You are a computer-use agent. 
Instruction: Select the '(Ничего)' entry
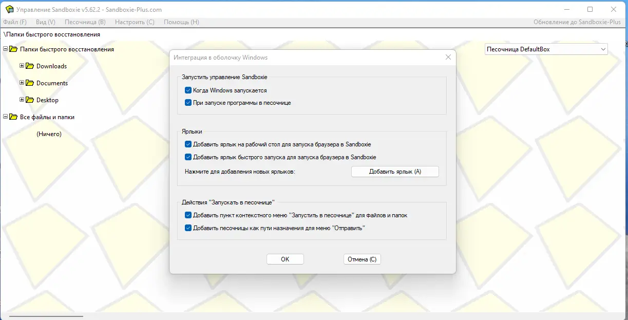pyautogui.click(x=49, y=134)
